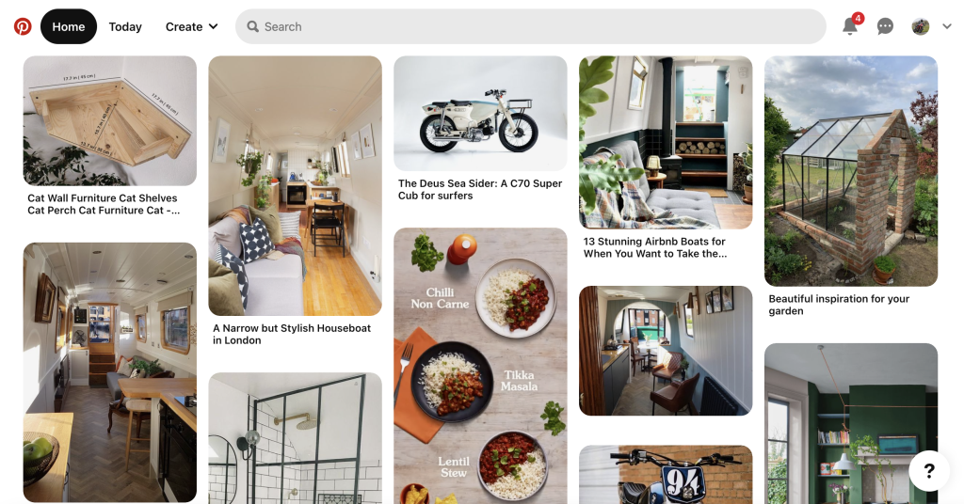This screenshot has width=964, height=504.
Task: Expand the accounts chevron next to avatar
Action: coord(947,26)
